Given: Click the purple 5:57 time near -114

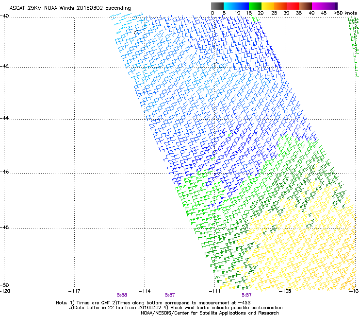Looking at the screenshot, I should 170,295.
